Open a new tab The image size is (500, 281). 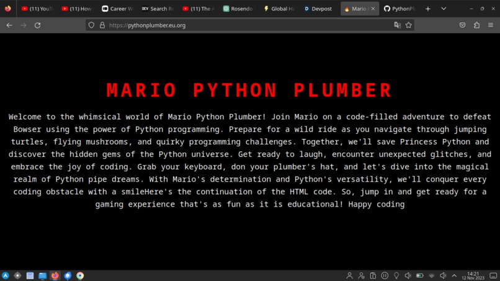[x=428, y=9]
